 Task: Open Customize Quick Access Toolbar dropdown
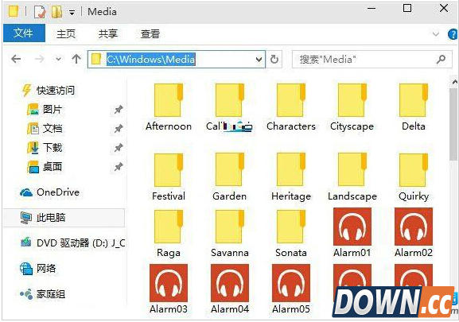tap(72, 13)
